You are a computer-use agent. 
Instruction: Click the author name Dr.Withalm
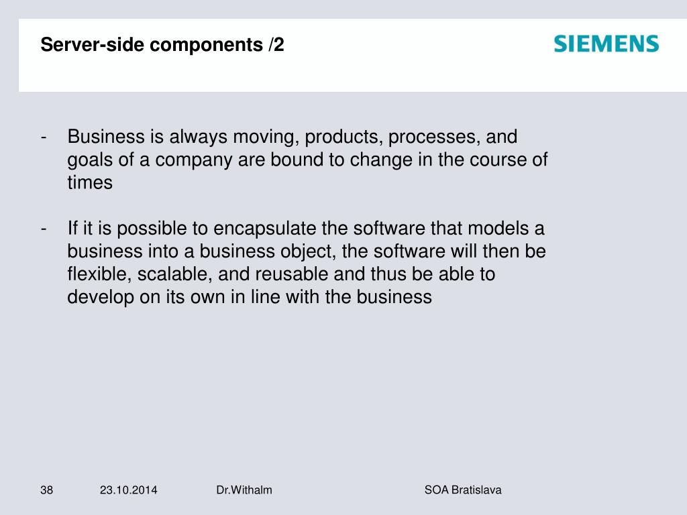[244, 490]
